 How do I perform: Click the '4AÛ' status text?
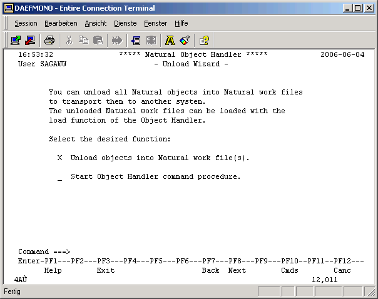21,280
